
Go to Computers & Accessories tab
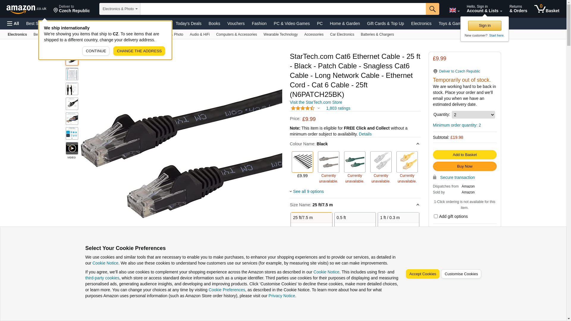pos(236,34)
